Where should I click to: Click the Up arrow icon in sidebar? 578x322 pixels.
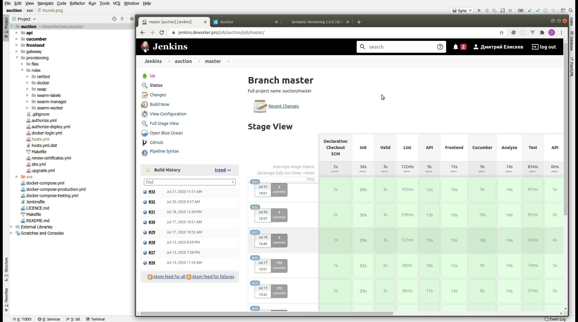click(x=144, y=76)
